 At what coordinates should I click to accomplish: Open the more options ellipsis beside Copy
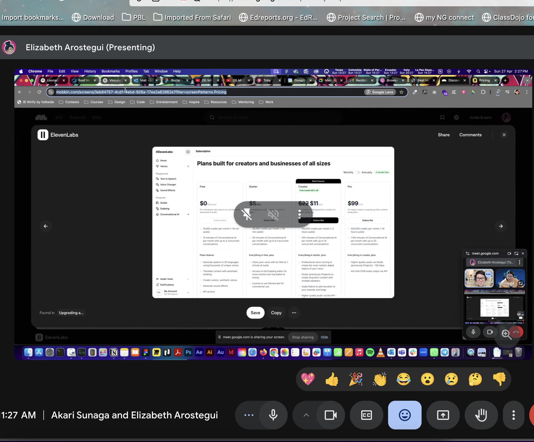(x=294, y=313)
